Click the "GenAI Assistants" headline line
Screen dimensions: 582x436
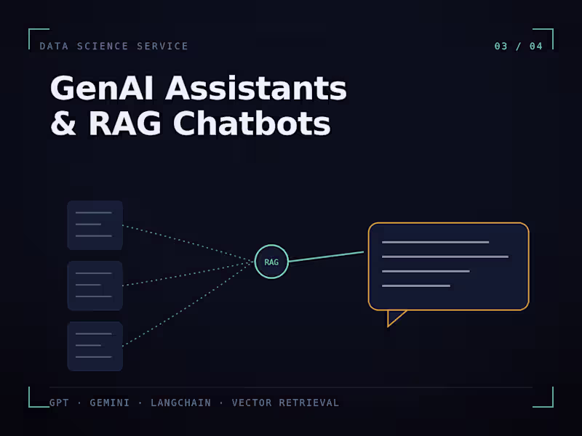point(199,88)
